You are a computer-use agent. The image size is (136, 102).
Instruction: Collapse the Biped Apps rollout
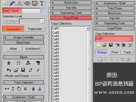coord(23,42)
